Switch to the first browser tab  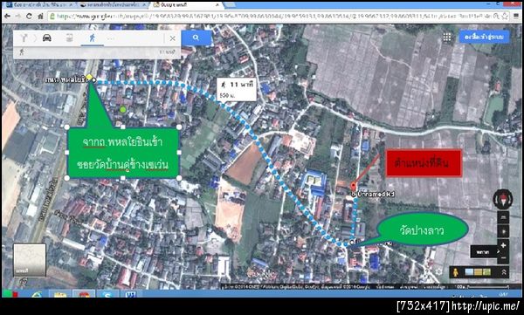point(40,5)
